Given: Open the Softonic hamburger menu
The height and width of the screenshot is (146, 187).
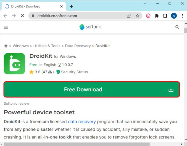Looking at the screenshot, I should (6, 27).
